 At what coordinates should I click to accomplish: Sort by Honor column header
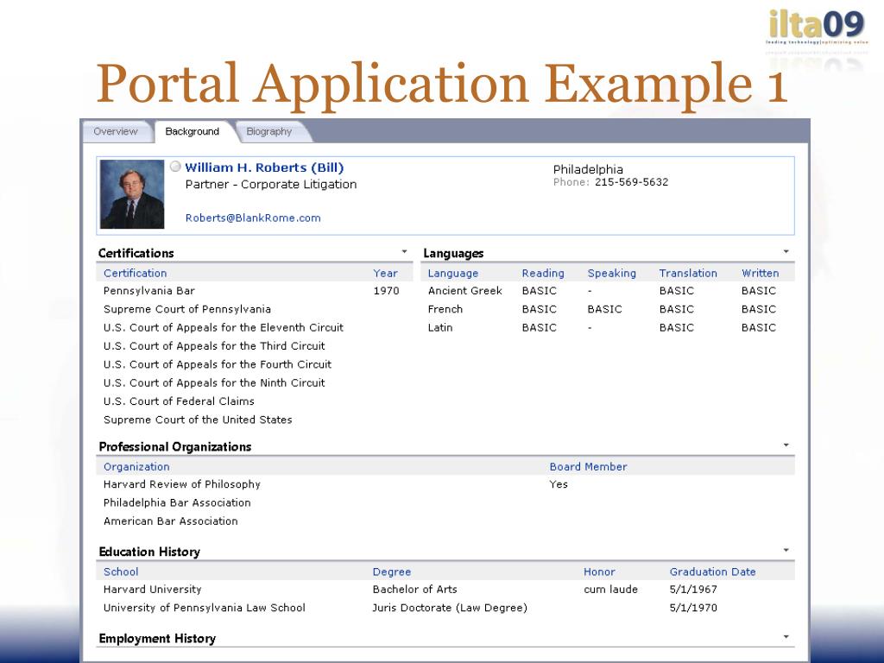pyautogui.click(x=599, y=571)
